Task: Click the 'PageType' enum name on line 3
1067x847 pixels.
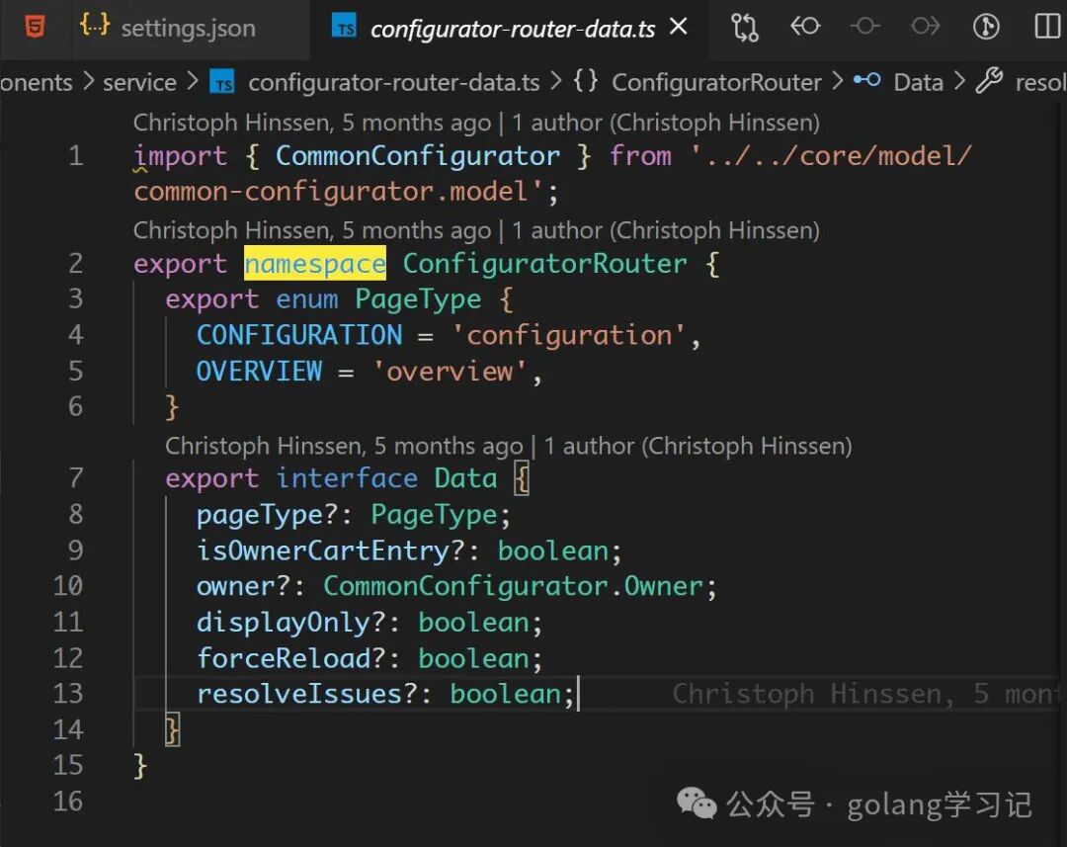Action: [419, 299]
